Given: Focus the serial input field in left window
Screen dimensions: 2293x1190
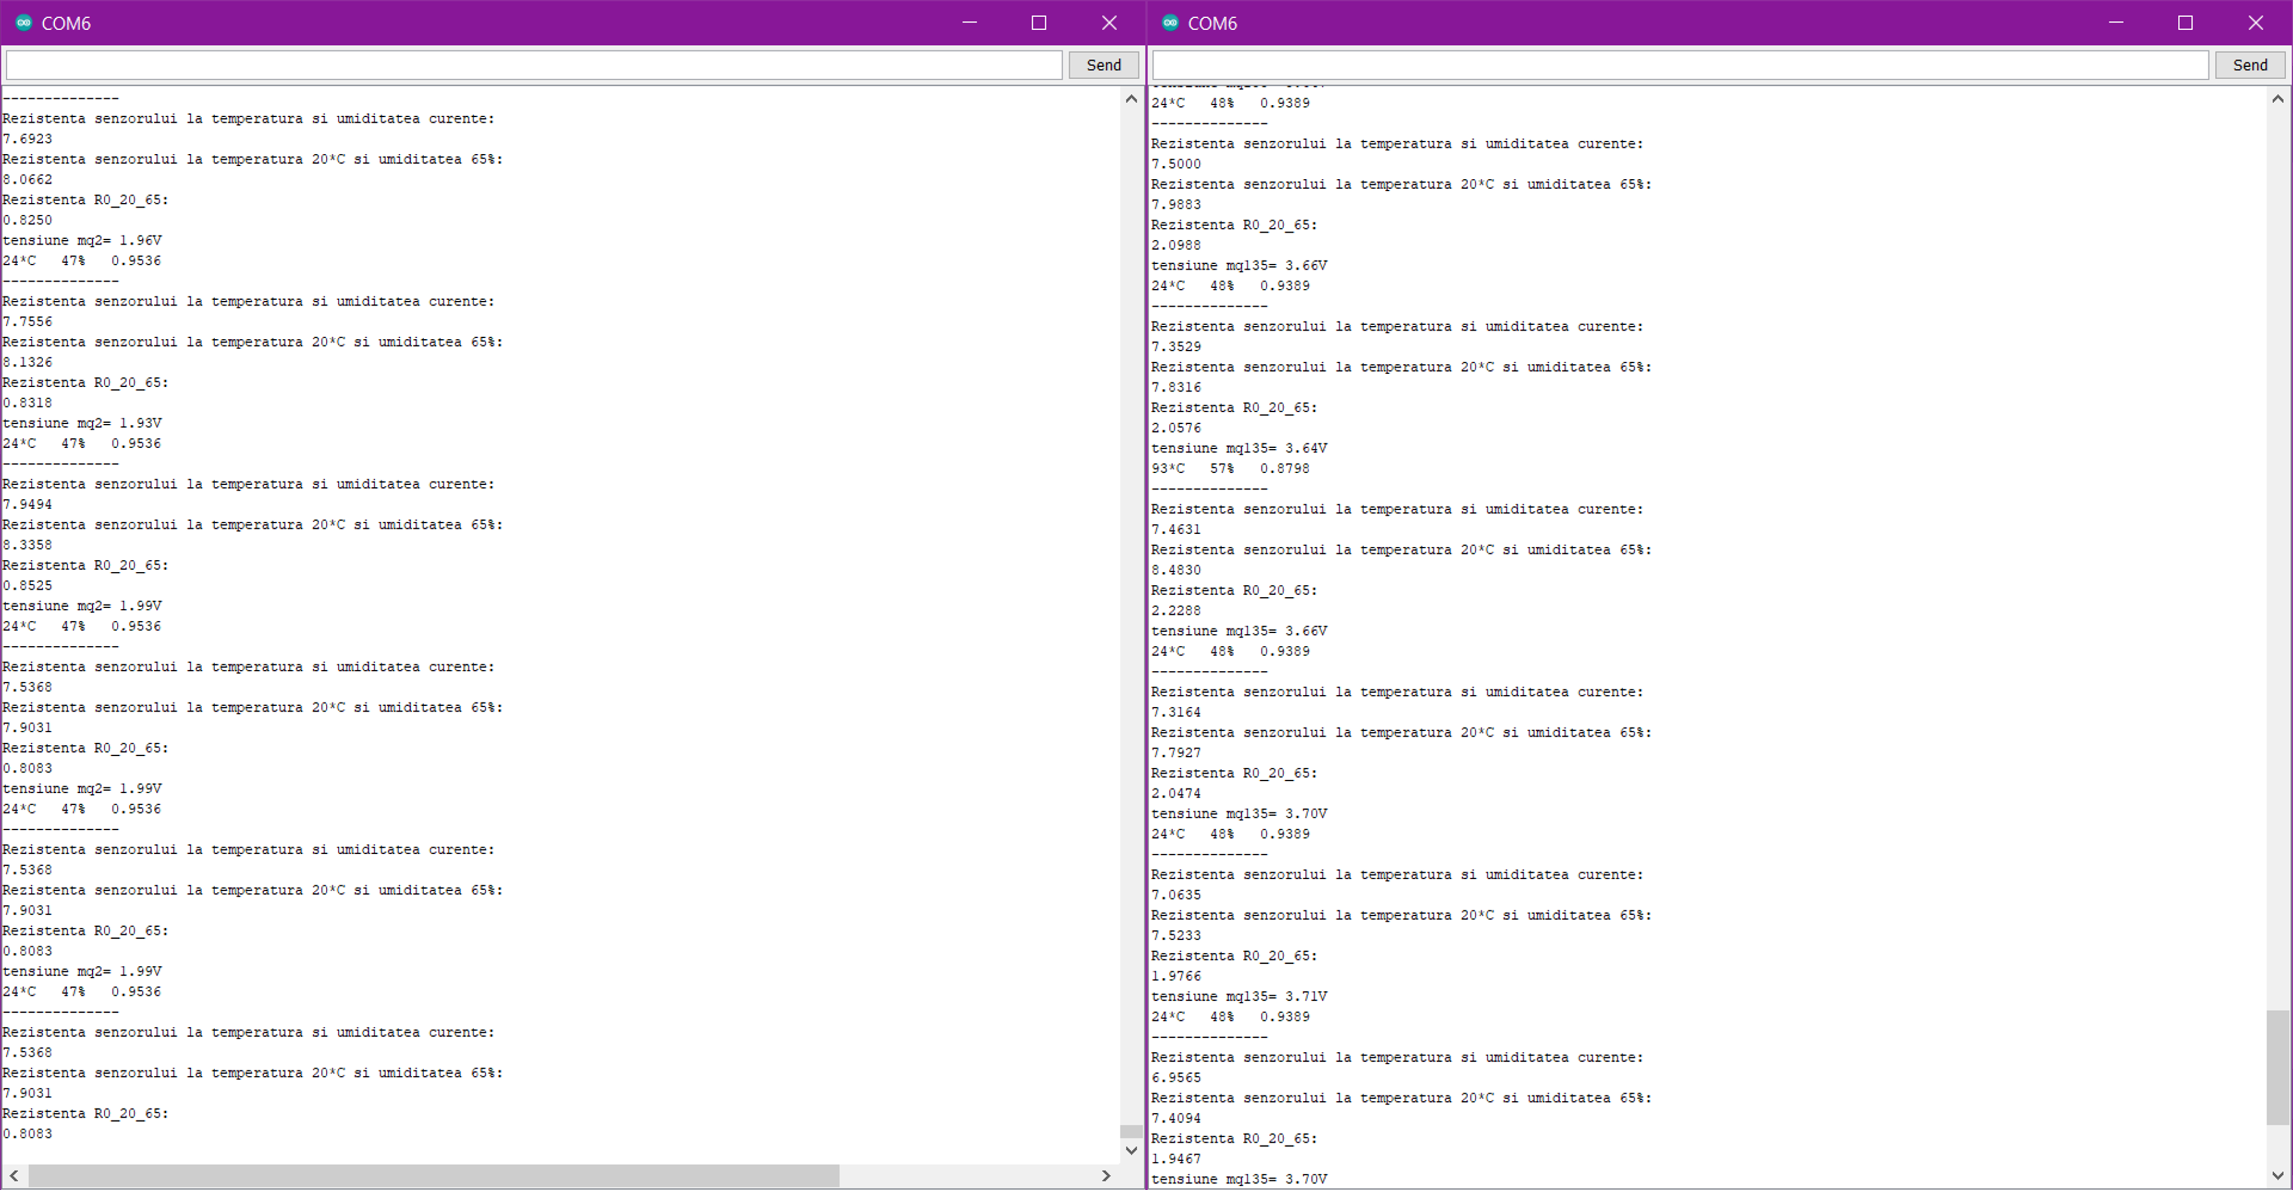Looking at the screenshot, I should click(x=534, y=65).
